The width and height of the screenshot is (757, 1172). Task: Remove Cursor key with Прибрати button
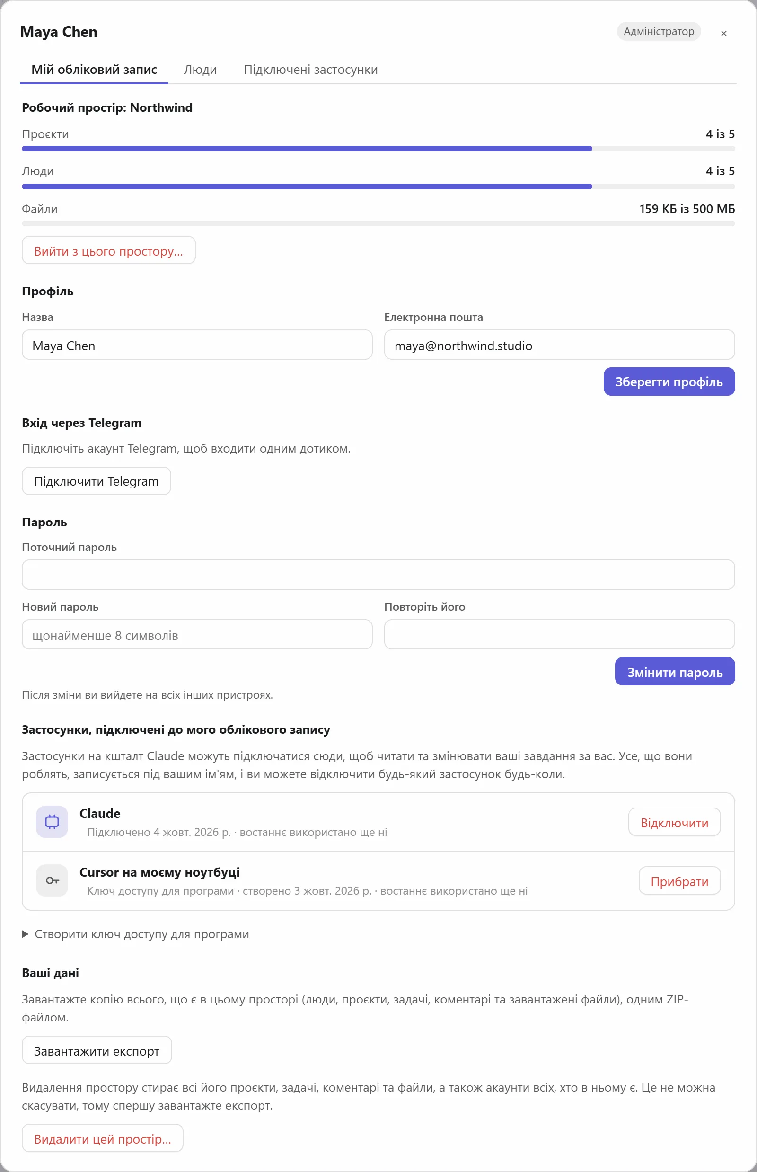[679, 881]
